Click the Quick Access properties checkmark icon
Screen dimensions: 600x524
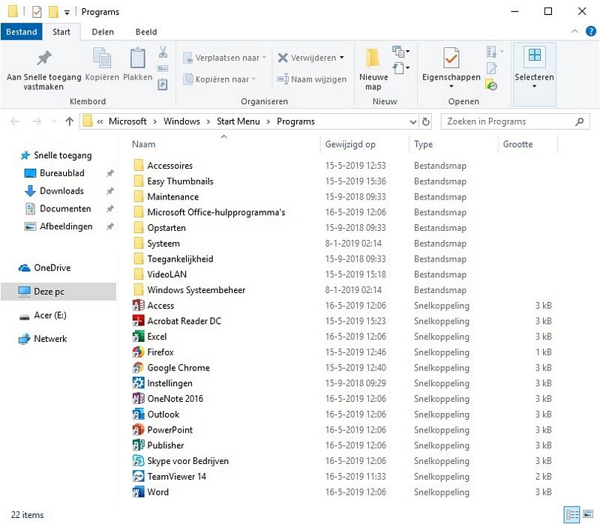[x=37, y=12]
